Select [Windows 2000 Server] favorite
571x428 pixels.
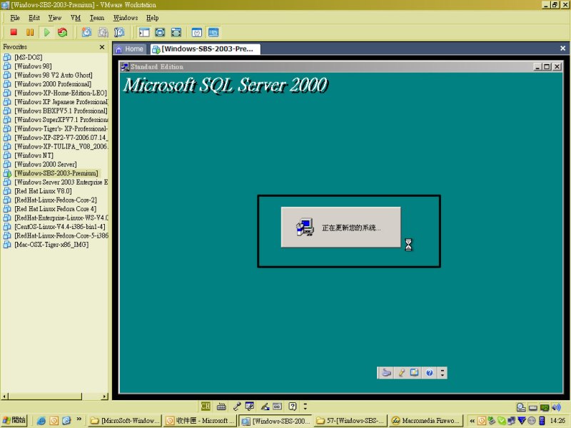(46, 164)
